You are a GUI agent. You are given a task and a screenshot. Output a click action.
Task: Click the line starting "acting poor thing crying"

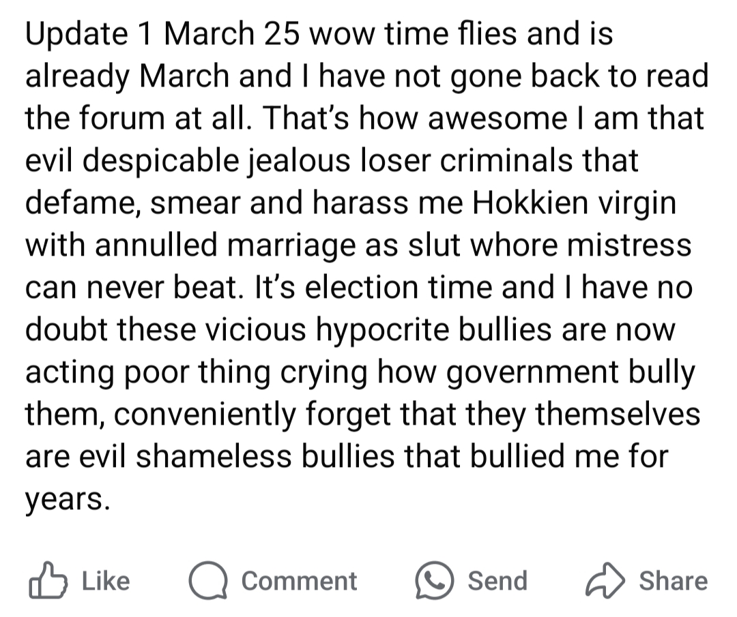click(360, 372)
